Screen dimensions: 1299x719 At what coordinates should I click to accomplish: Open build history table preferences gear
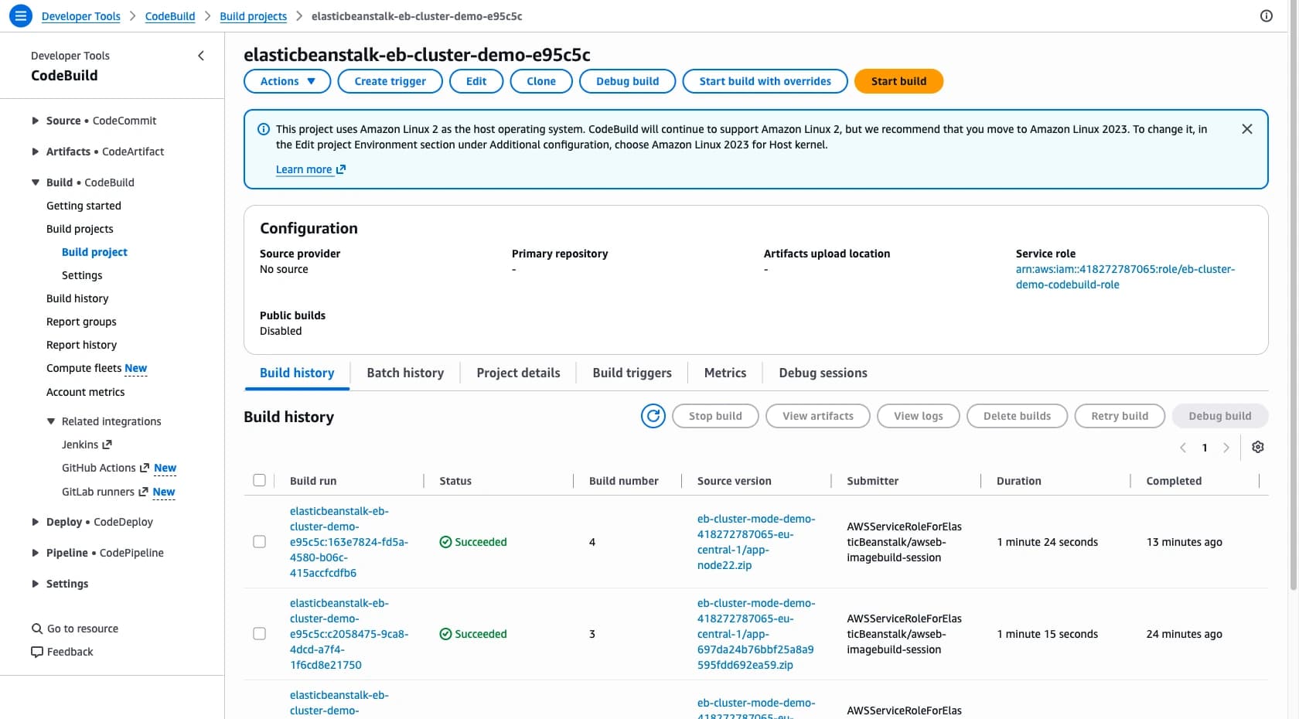(x=1258, y=447)
